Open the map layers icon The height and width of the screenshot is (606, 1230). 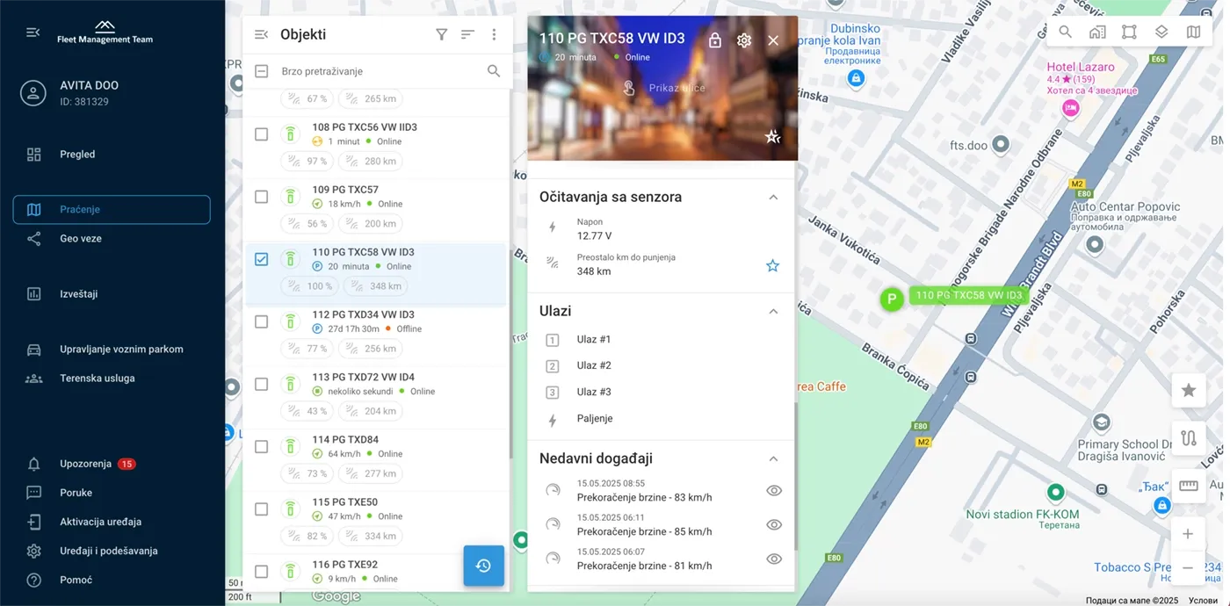pyautogui.click(x=1161, y=32)
